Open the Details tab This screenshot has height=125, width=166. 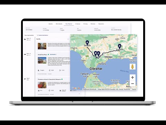[x=50, y=24]
